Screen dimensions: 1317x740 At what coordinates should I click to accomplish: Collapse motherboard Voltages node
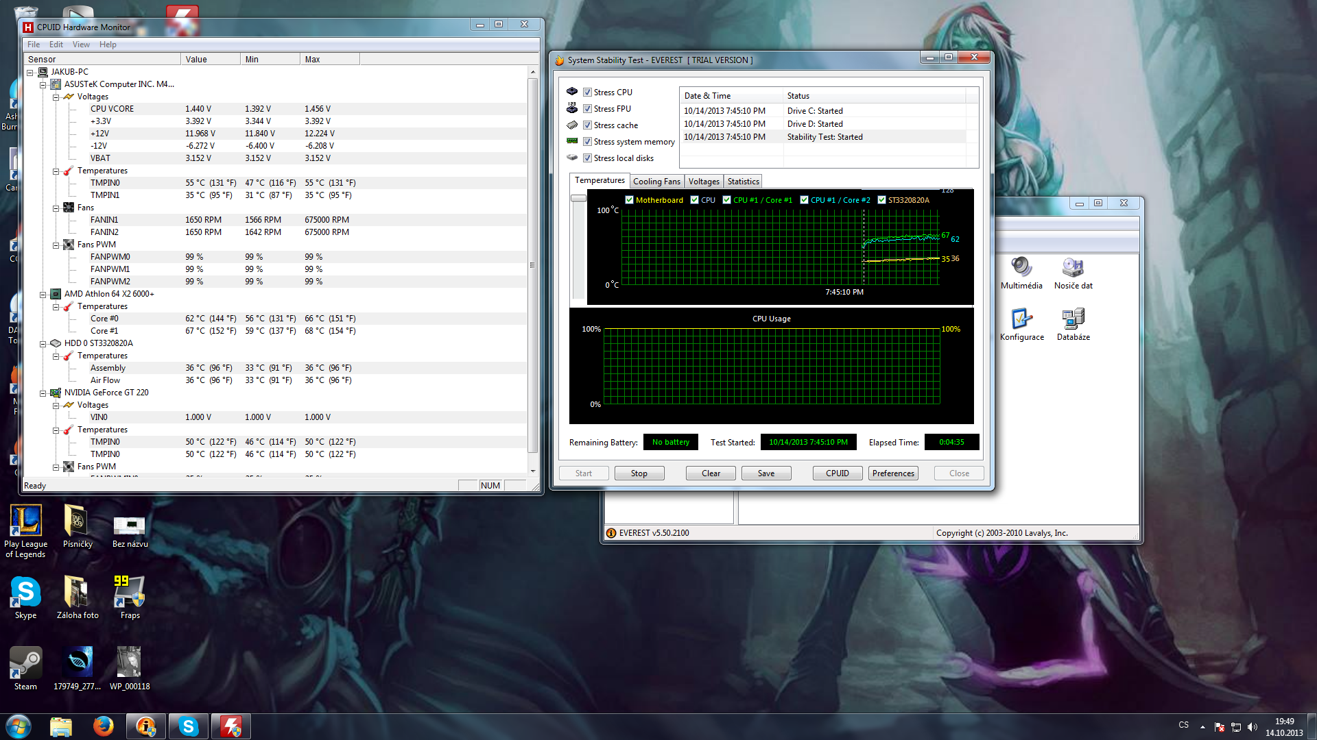click(x=56, y=97)
